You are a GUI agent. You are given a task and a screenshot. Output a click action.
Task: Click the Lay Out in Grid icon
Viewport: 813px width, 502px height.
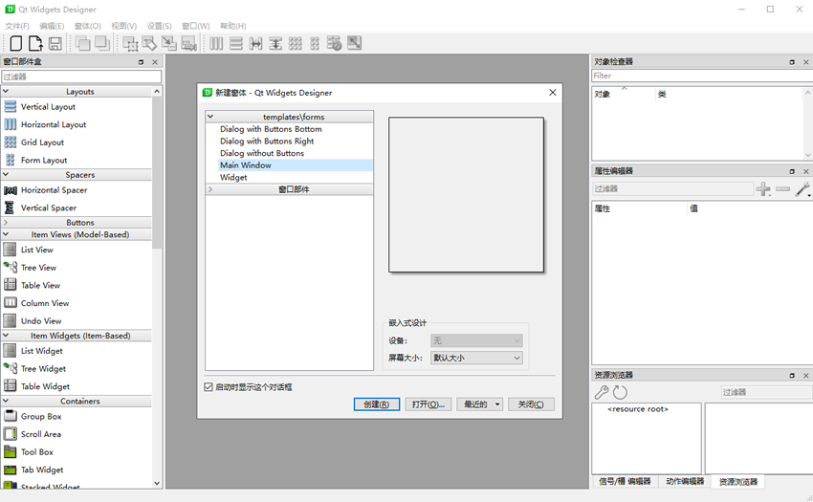tap(295, 44)
